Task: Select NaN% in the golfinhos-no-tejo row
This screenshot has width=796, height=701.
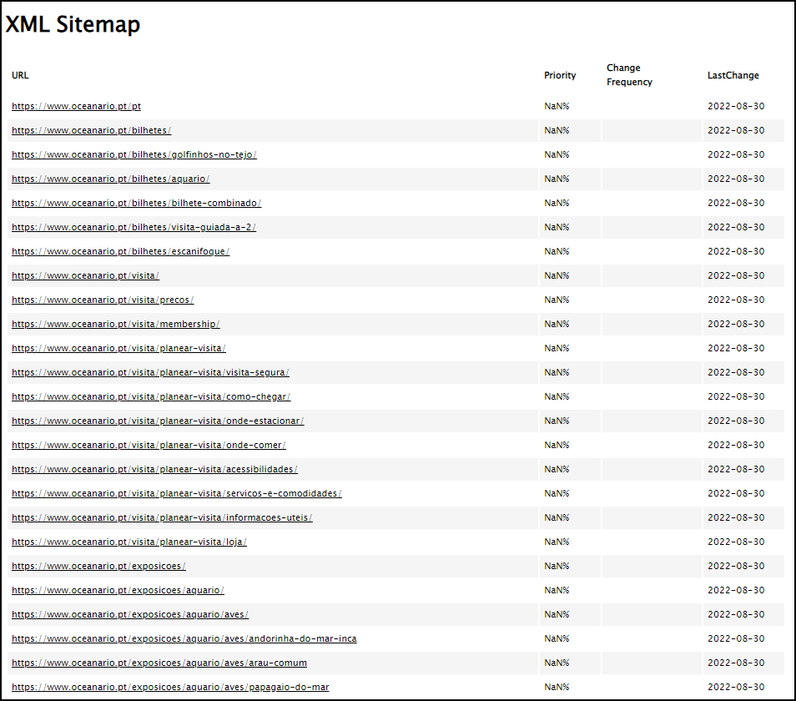Action: 557,155
